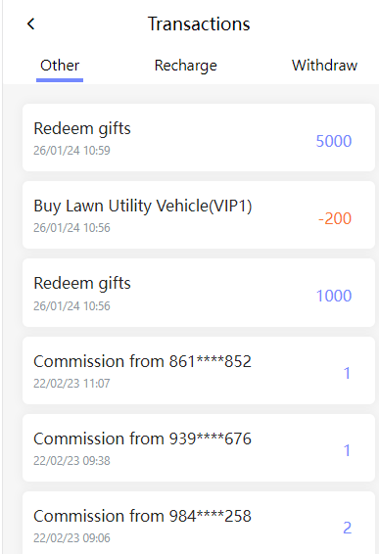This screenshot has height=554, width=379.
Task: Open the Redeem gifts 1000 transaction
Action: (x=199, y=293)
